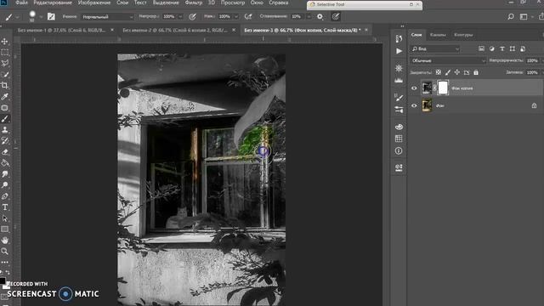Open the Actions panel play icon
Image resolution: width=544 pixels, height=306 pixels.
pos(399,51)
